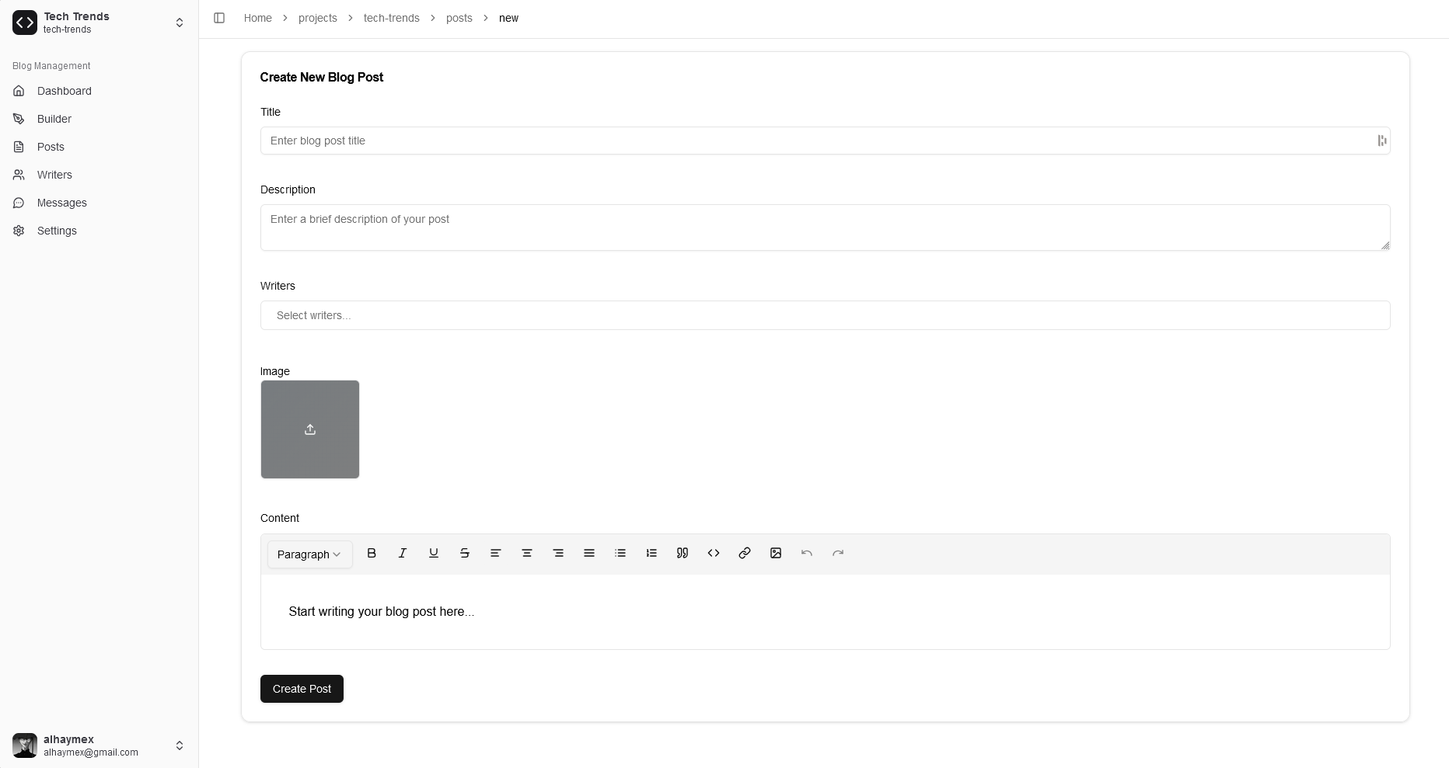Insert hyperlink in content
Image resolution: width=1449 pixels, height=768 pixels.
click(x=745, y=553)
